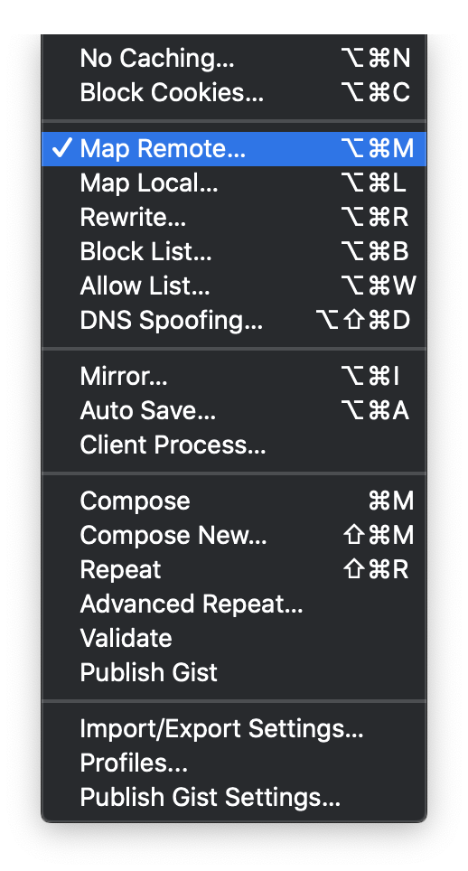
Task: Select Repeat to resend request
Action: [x=234, y=570]
